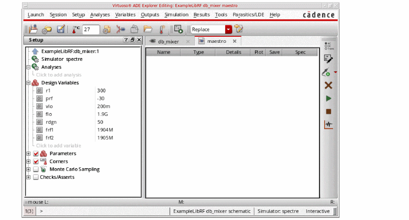Open the Replace mode dropdown
Viewport: 409px width, 220px height.
228,29
